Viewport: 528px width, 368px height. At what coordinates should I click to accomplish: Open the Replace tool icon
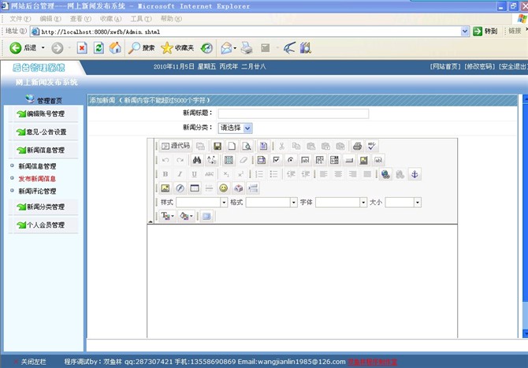tap(211, 160)
